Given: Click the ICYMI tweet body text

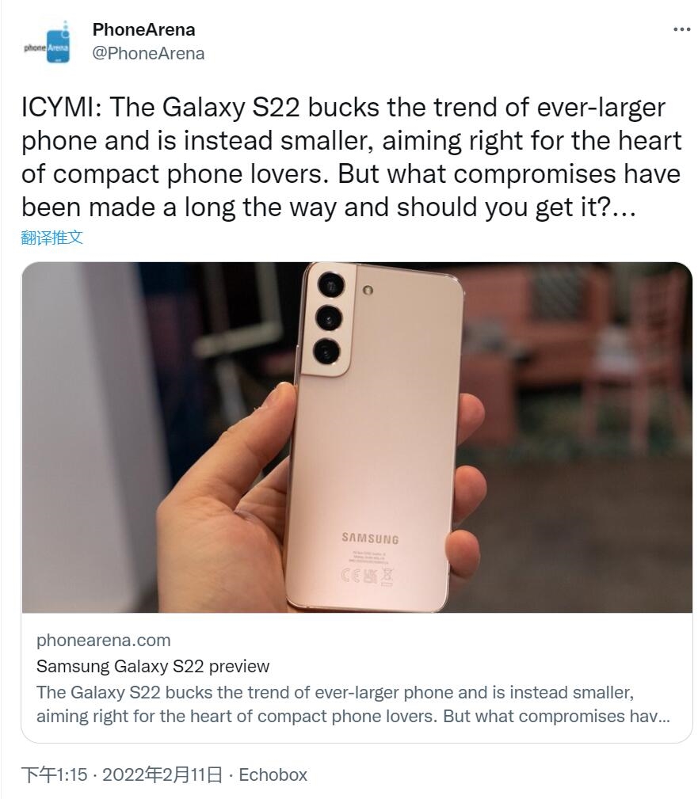Looking at the screenshot, I should [351, 157].
